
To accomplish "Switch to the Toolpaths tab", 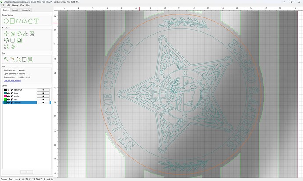I will click(26, 10).
